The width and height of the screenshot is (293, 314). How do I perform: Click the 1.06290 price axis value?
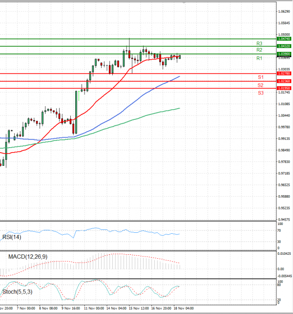point(284,12)
